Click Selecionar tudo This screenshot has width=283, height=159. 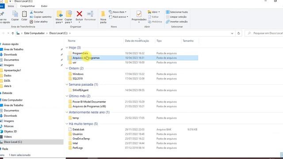pos(177,12)
